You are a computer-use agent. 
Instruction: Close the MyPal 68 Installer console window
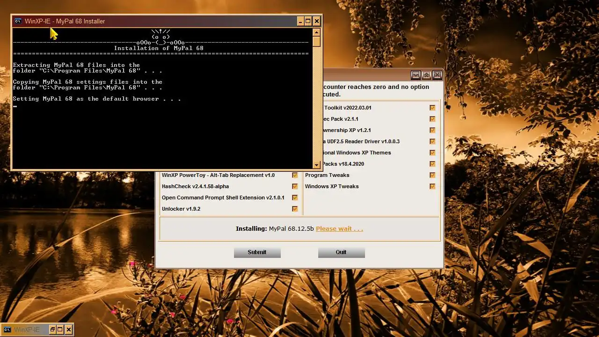coord(317,21)
